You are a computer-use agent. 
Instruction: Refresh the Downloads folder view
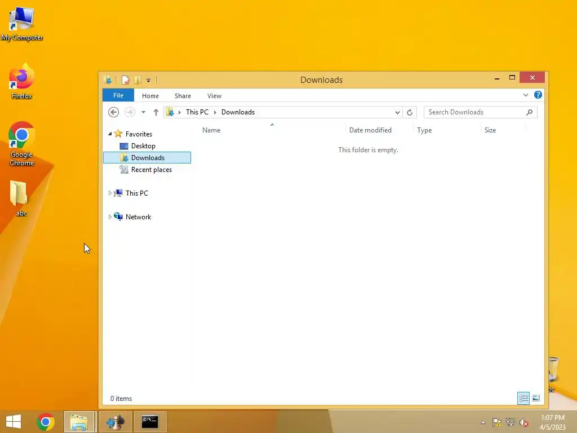tap(410, 112)
